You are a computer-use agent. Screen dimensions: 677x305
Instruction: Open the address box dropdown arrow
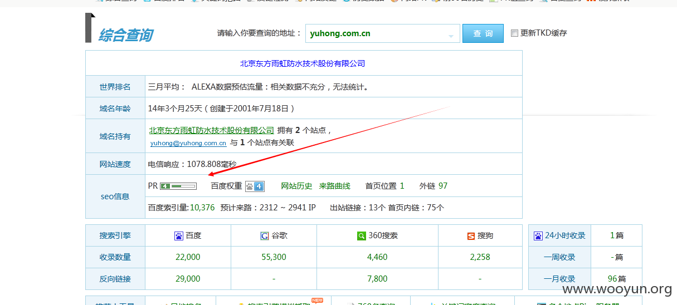(451, 37)
